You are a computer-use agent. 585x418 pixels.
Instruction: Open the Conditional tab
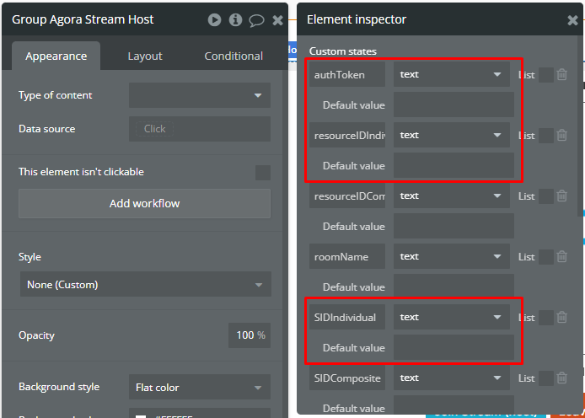click(233, 56)
